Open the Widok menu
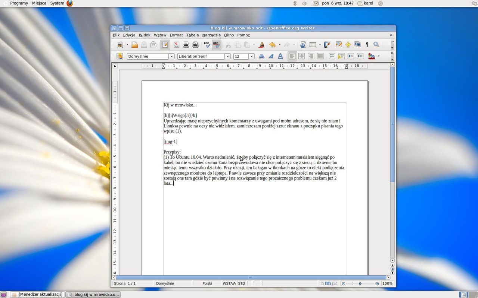Image resolution: width=478 pixels, height=298 pixels. [145, 35]
